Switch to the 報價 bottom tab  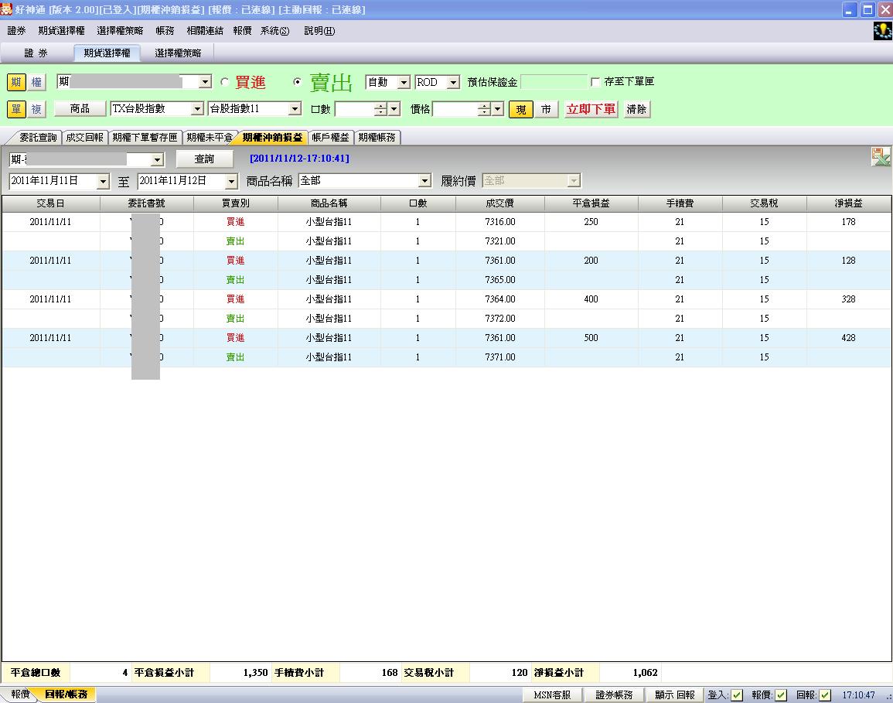coord(20,694)
